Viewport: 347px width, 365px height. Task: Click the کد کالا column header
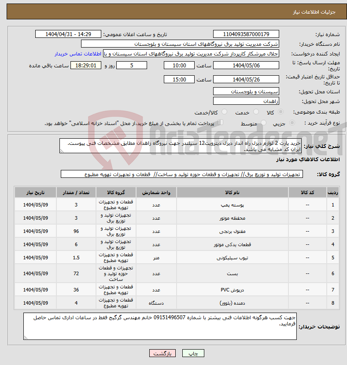[307, 192]
